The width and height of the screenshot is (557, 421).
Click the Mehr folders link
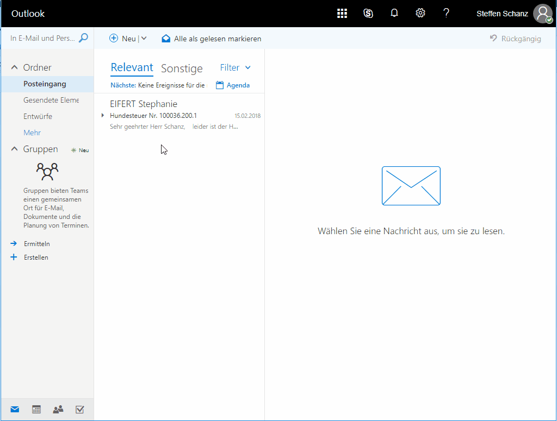[32, 133]
